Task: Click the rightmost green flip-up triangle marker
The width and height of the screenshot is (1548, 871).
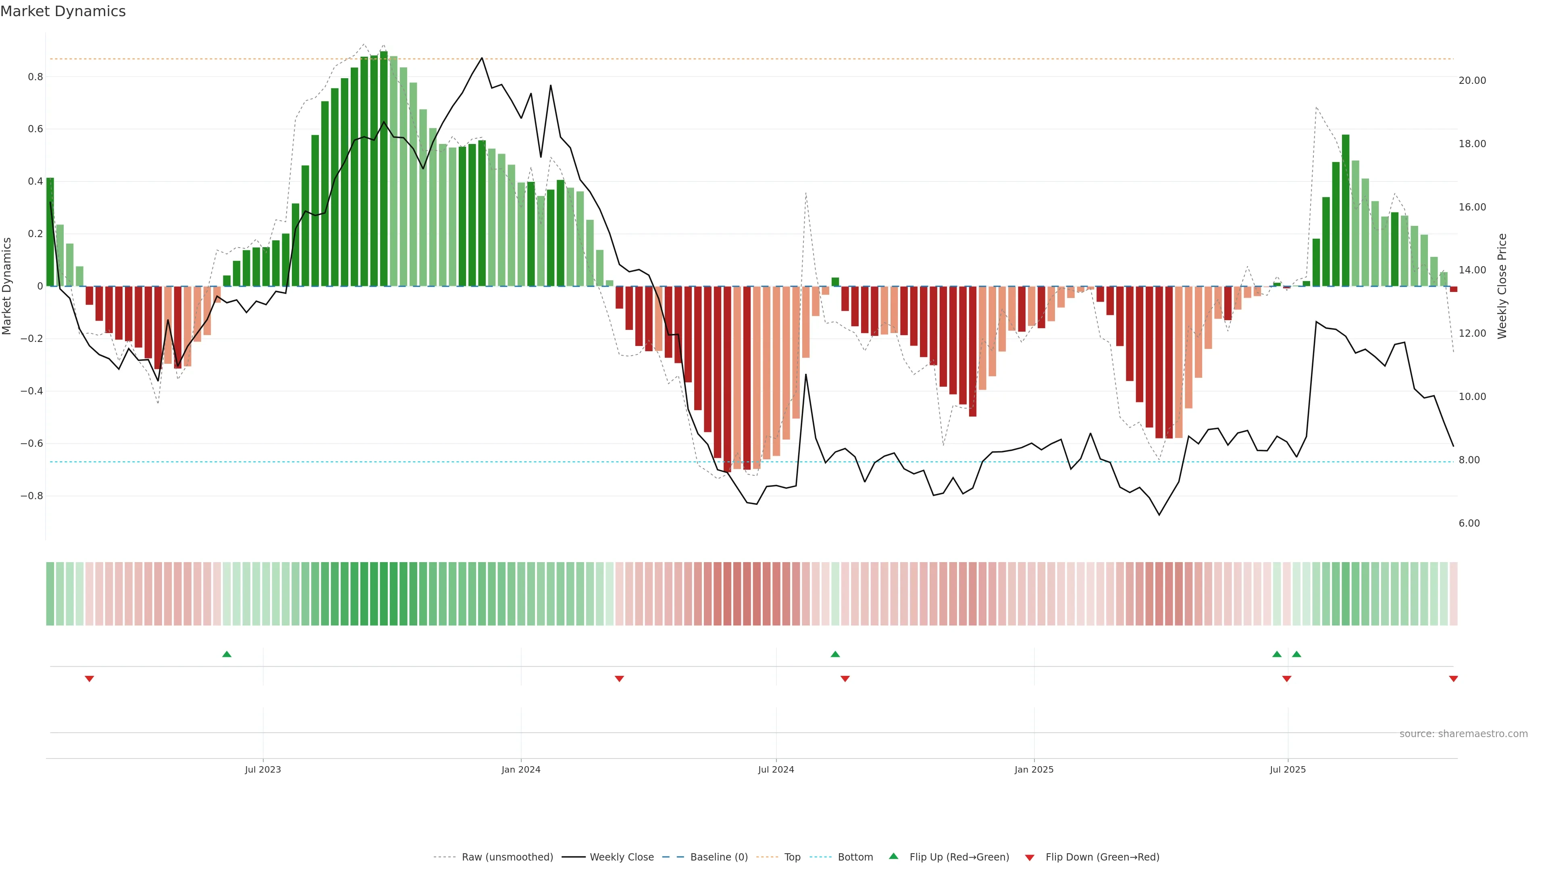Action: pos(1296,654)
